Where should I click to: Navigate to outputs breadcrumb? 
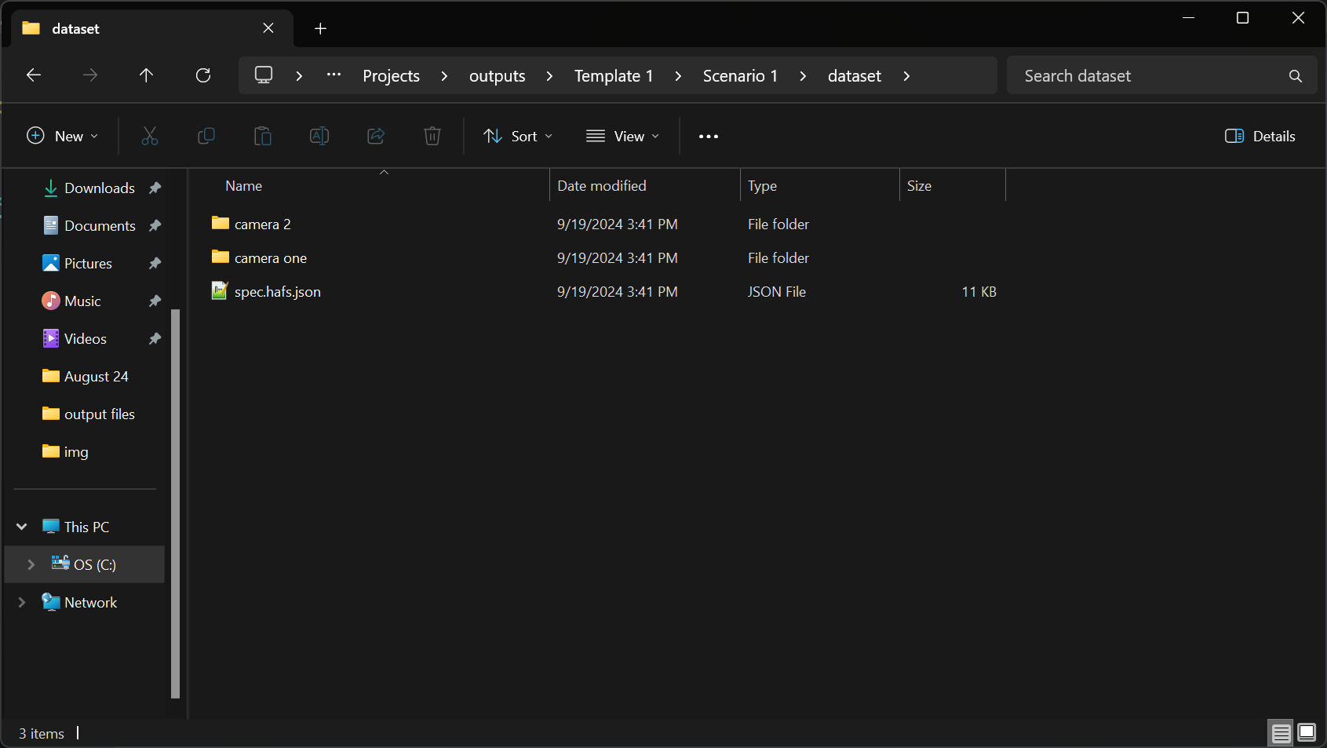[x=497, y=75]
